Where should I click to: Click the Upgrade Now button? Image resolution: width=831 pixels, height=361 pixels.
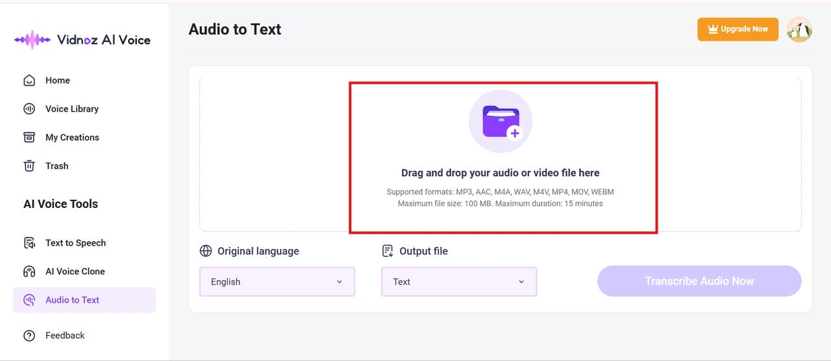[x=738, y=29]
